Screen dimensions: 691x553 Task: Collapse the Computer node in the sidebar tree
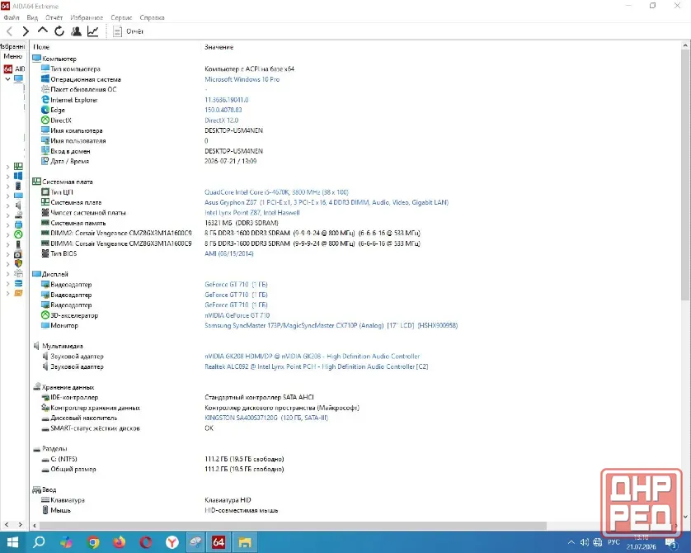point(7,79)
